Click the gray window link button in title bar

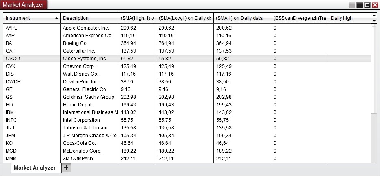pyautogui.click(x=352, y=5)
